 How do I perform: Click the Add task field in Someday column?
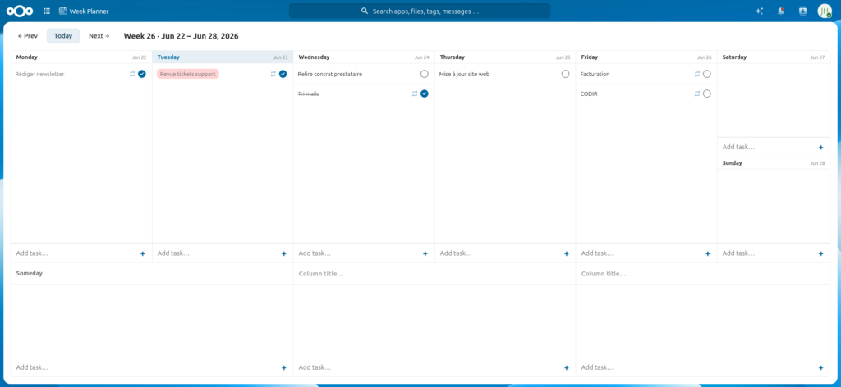click(x=145, y=367)
